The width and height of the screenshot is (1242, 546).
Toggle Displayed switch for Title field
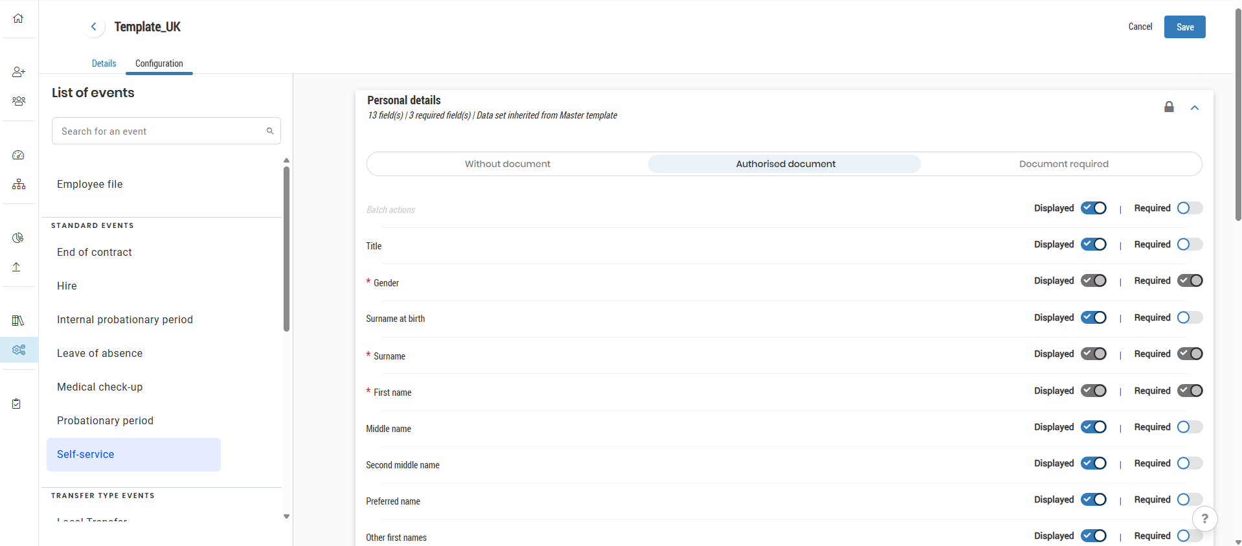(x=1094, y=244)
